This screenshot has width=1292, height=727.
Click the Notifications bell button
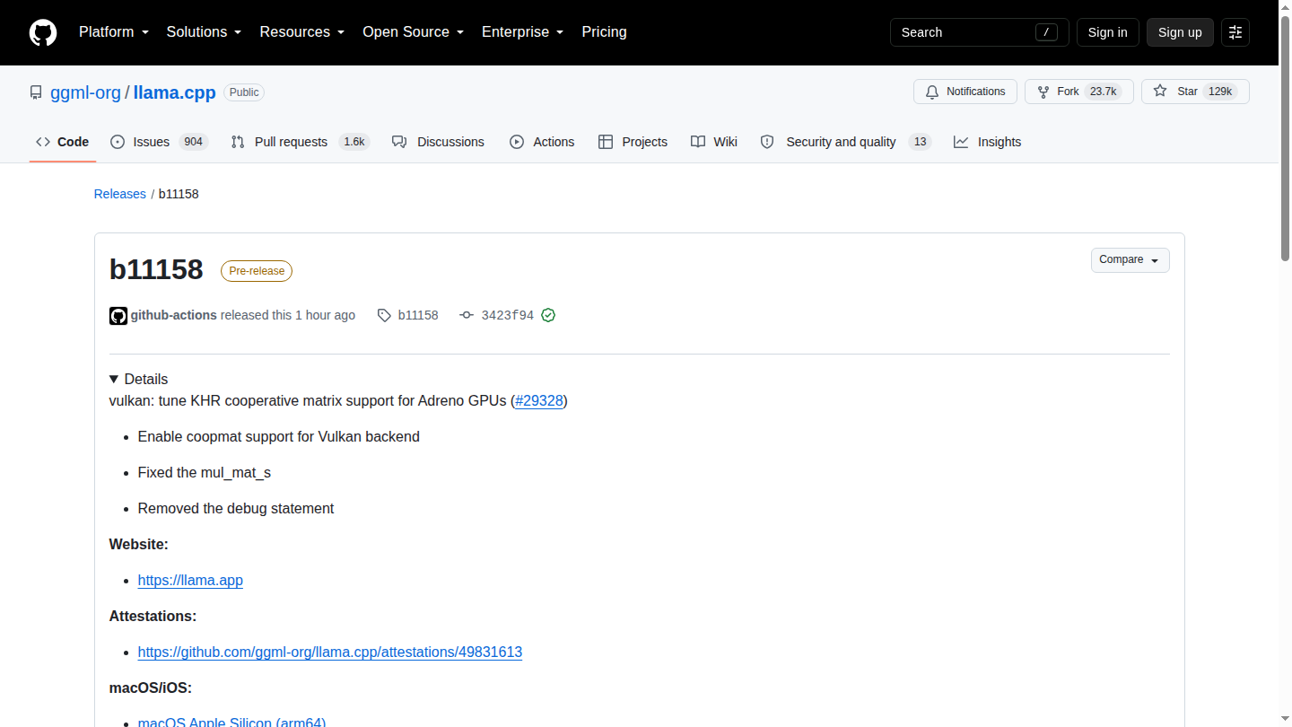[965, 92]
